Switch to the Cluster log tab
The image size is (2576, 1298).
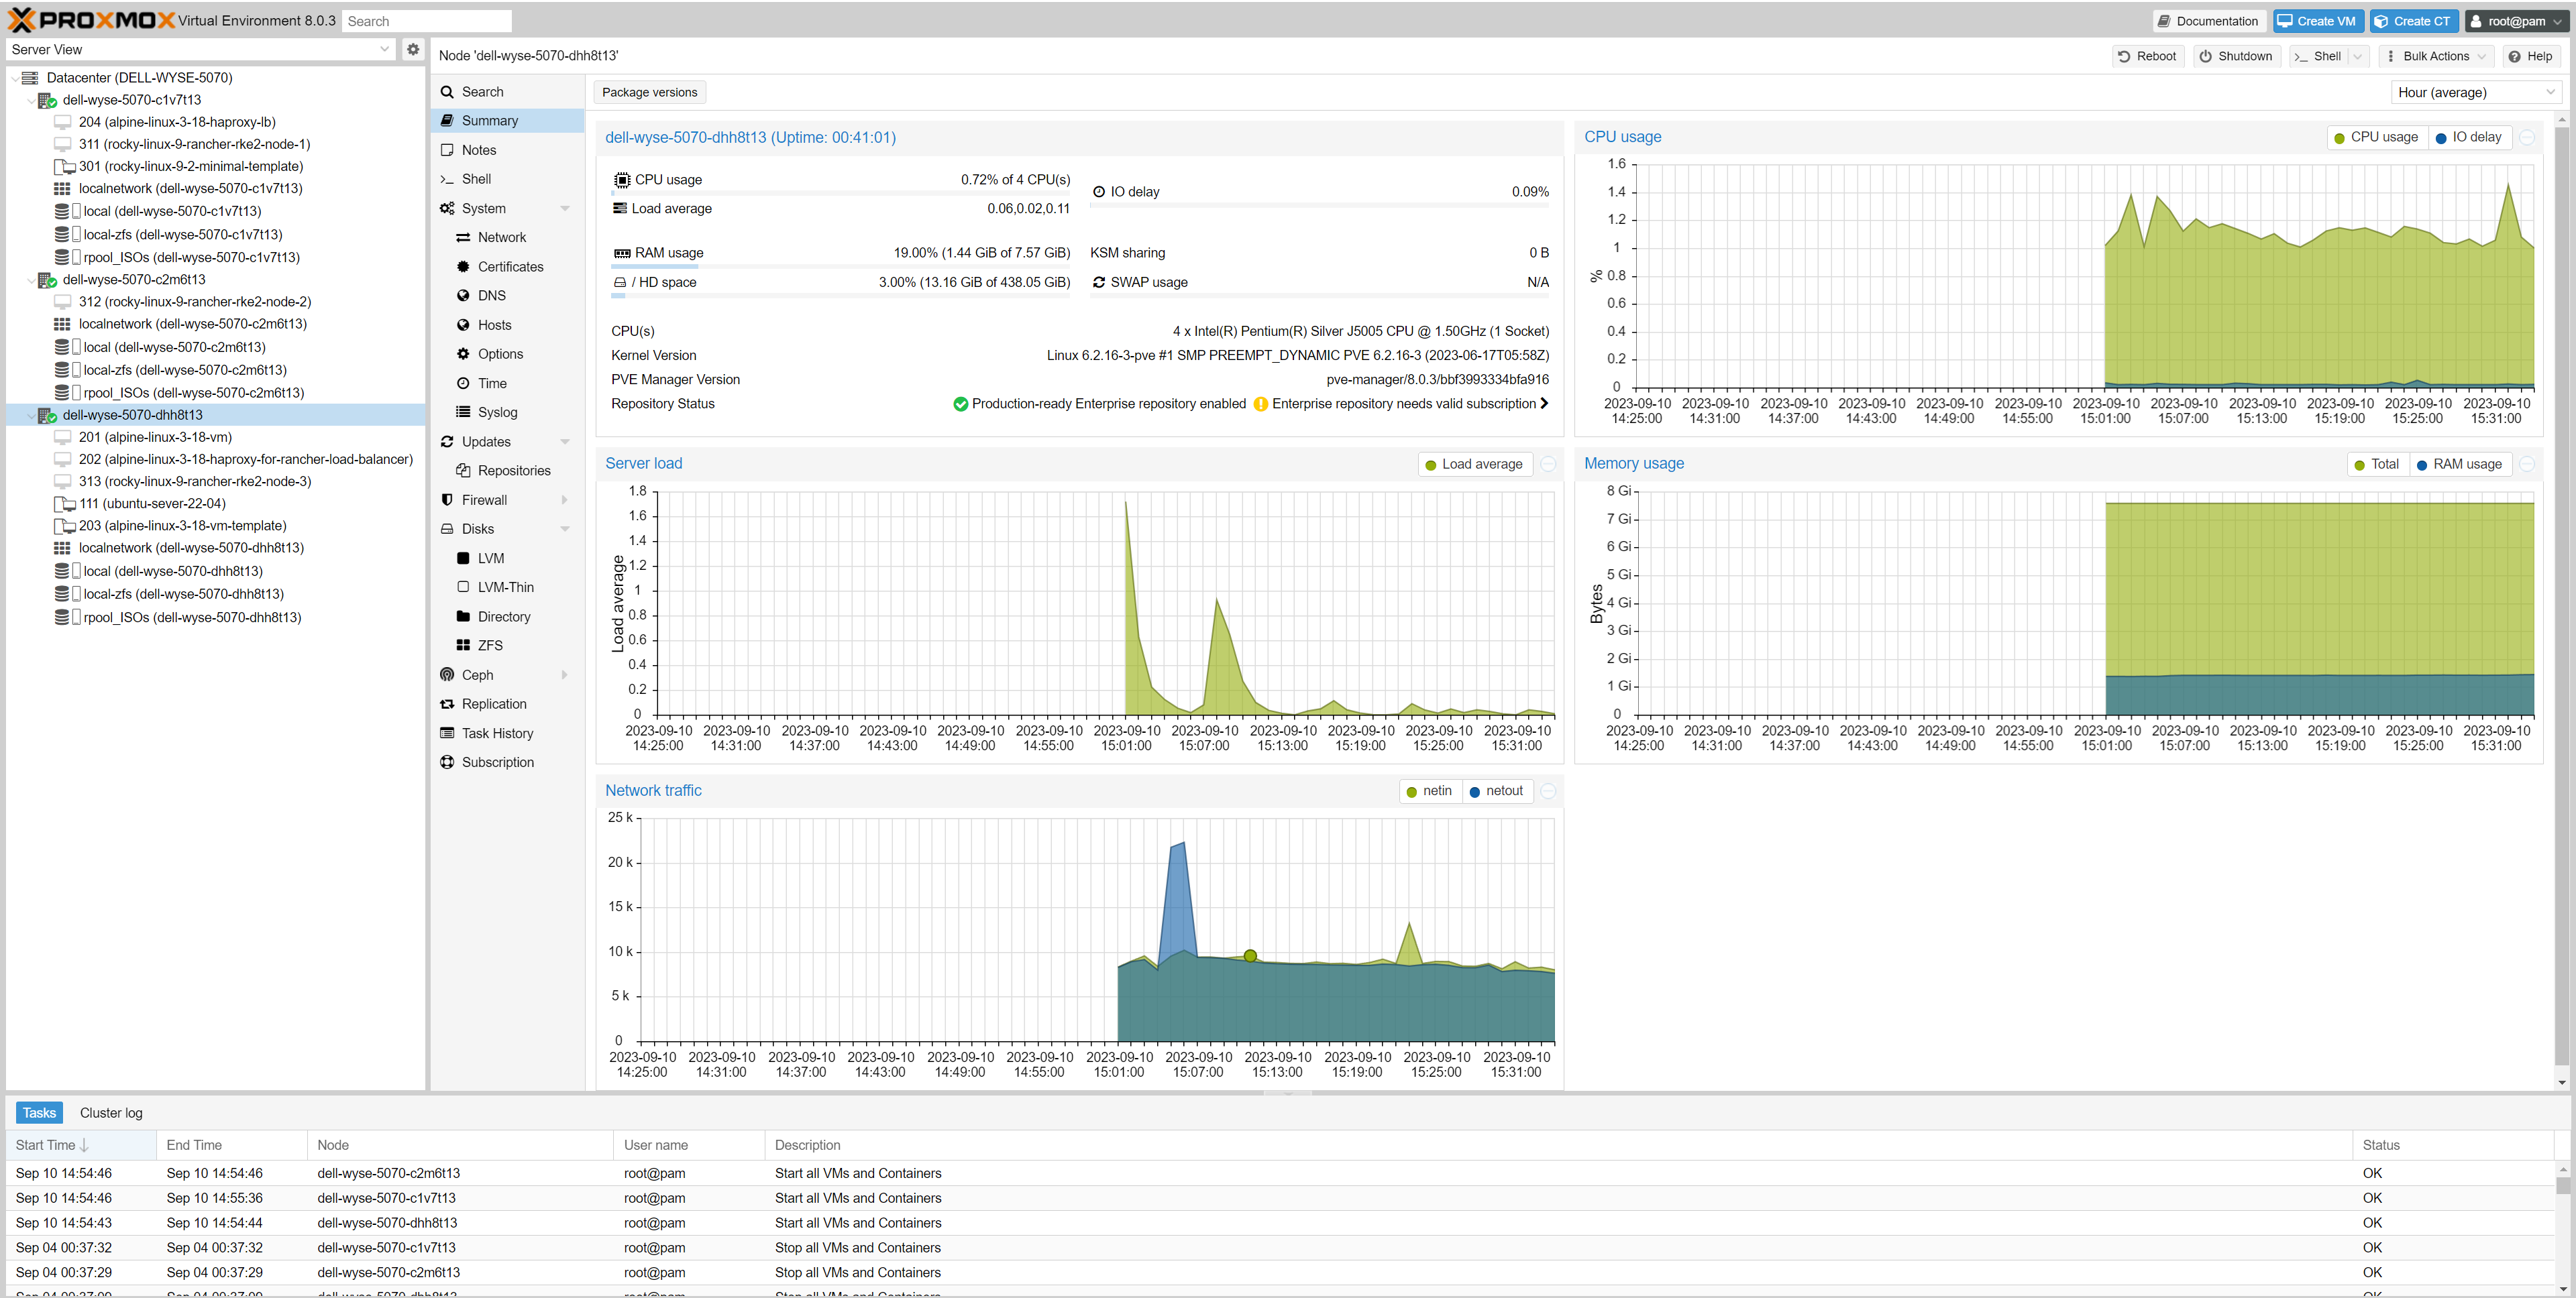coord(111,1112)
